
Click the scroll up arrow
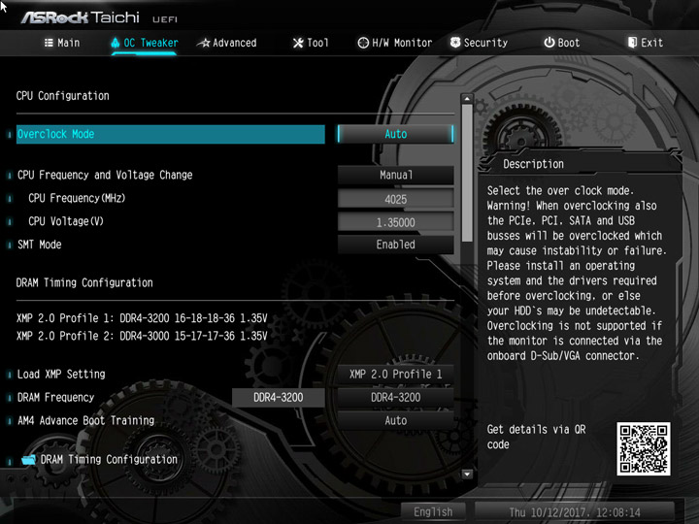click(467, 98)
